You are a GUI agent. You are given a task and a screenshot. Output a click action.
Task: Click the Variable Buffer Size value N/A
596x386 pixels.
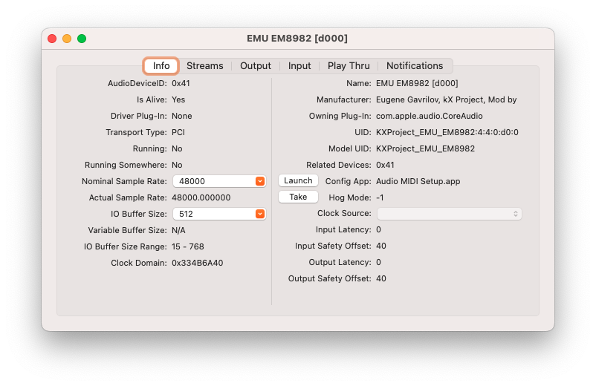178,230
